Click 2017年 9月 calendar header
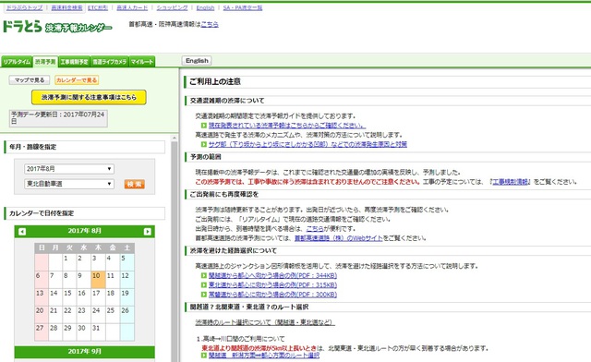591x362 pixels. 85,352
